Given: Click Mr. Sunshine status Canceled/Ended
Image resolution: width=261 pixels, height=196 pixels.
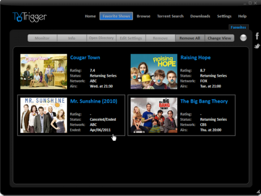Looking at the screenshot, I should pos(103,119).
